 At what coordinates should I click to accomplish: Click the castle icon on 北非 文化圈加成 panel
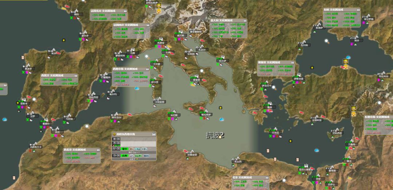[x=267, y=178]
